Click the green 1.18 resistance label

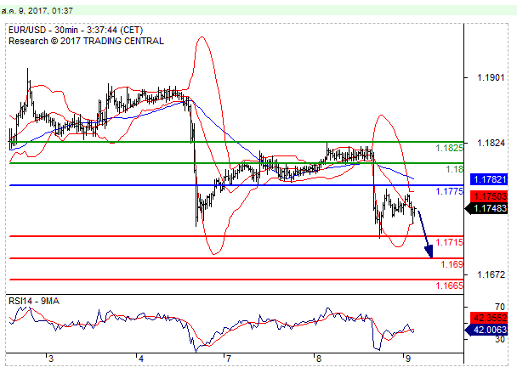point(454,169)
